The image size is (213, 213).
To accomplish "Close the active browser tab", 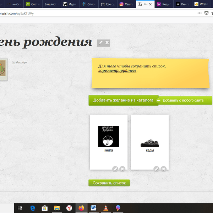I will (151, 4).
